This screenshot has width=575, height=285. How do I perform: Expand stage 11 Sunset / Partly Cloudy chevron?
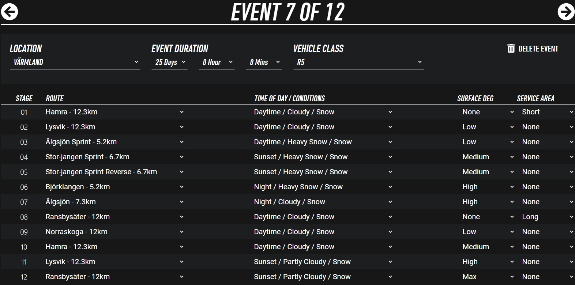390,262
